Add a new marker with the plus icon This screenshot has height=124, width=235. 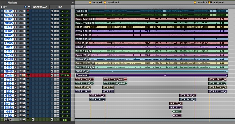click(73, 3)
